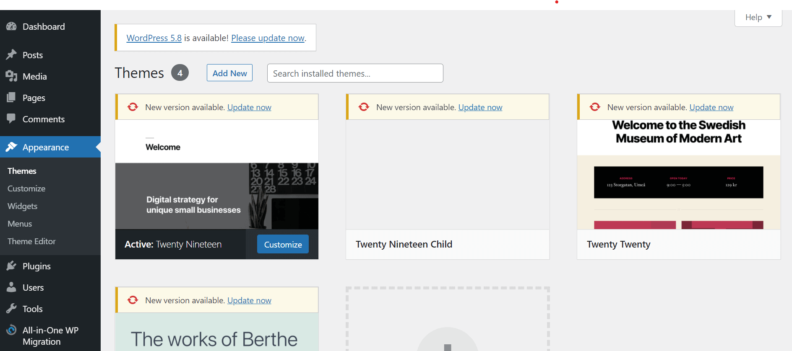This screenshot has width=792, height=351.
Task: Click the Twenty Twenty theme name
Action: coord(619,244)
